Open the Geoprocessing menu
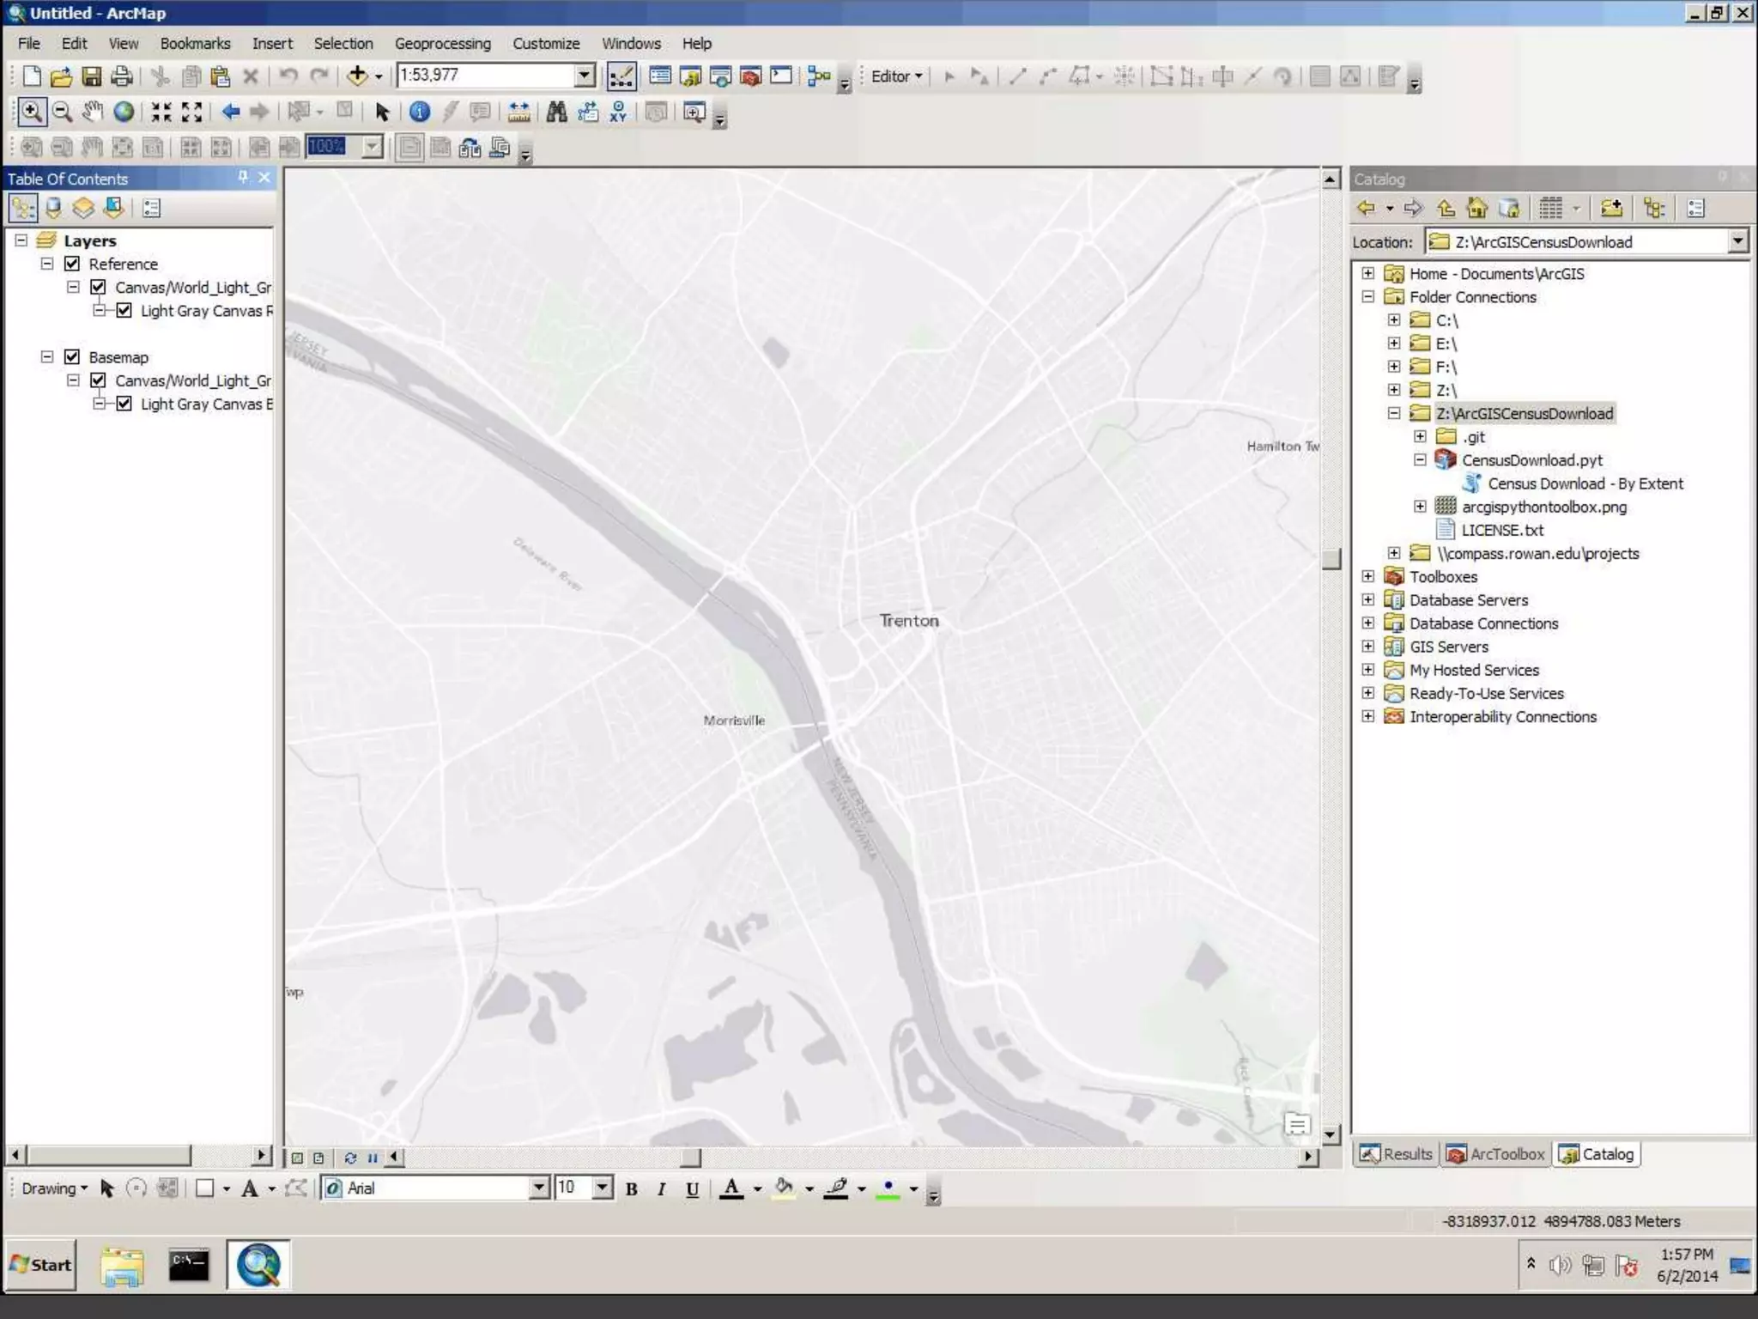1758x1319 pixels. (442, 43)
